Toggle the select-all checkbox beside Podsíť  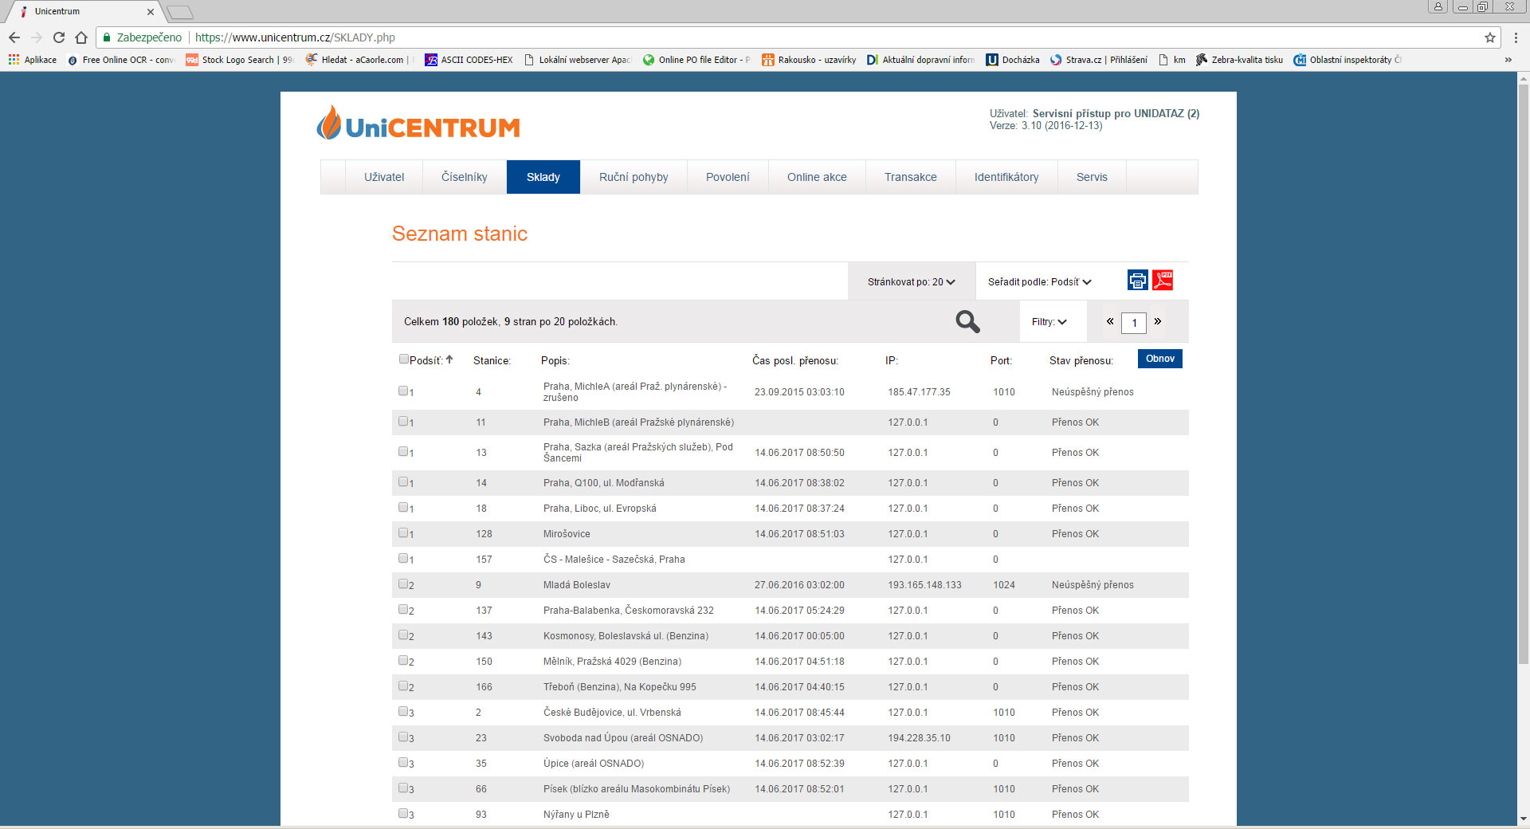point(404,359)
